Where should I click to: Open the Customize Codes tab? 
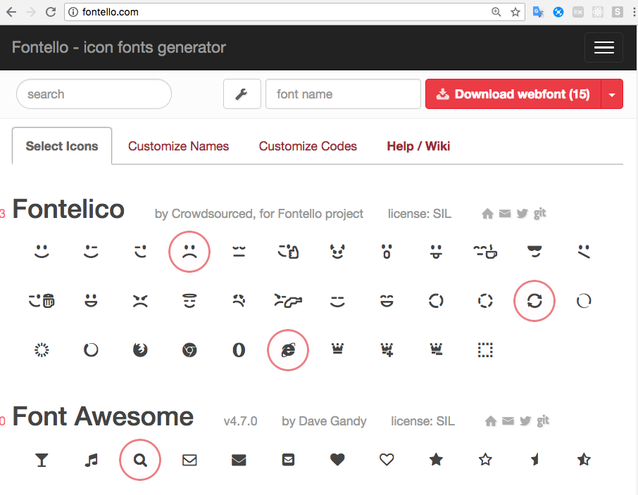pyautogui.click(x=308, y=146)
